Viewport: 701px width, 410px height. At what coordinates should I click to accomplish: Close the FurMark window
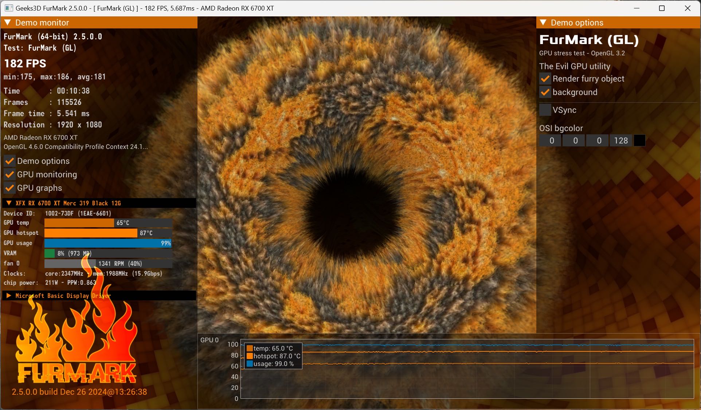[x=688, y=8]
